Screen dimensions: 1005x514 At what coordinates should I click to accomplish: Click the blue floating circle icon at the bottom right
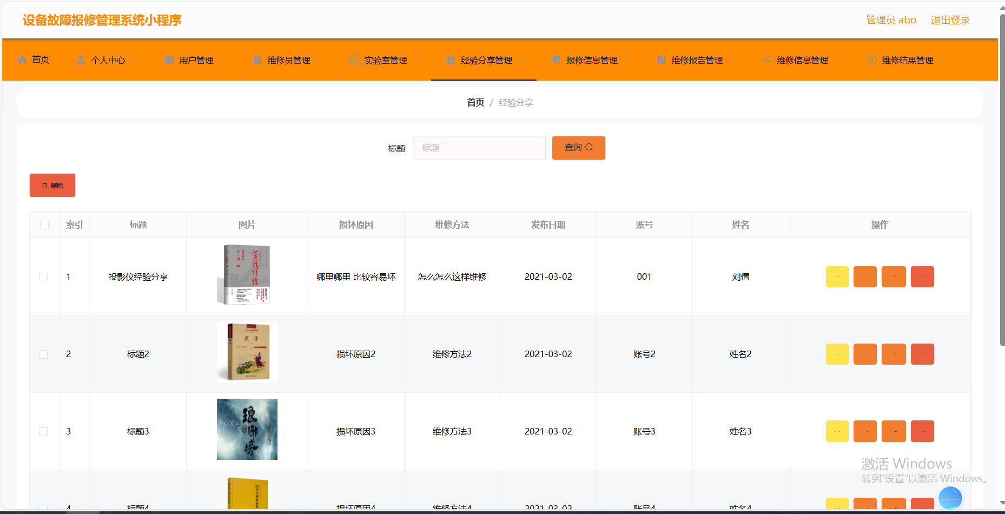pyautogui.click(x=950, y=498)
